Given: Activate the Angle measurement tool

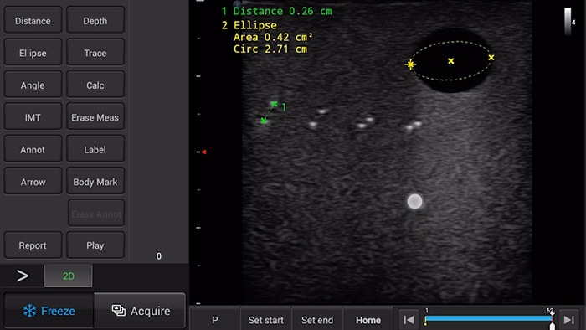Looking at the screenshot, I should click(33, 85).
